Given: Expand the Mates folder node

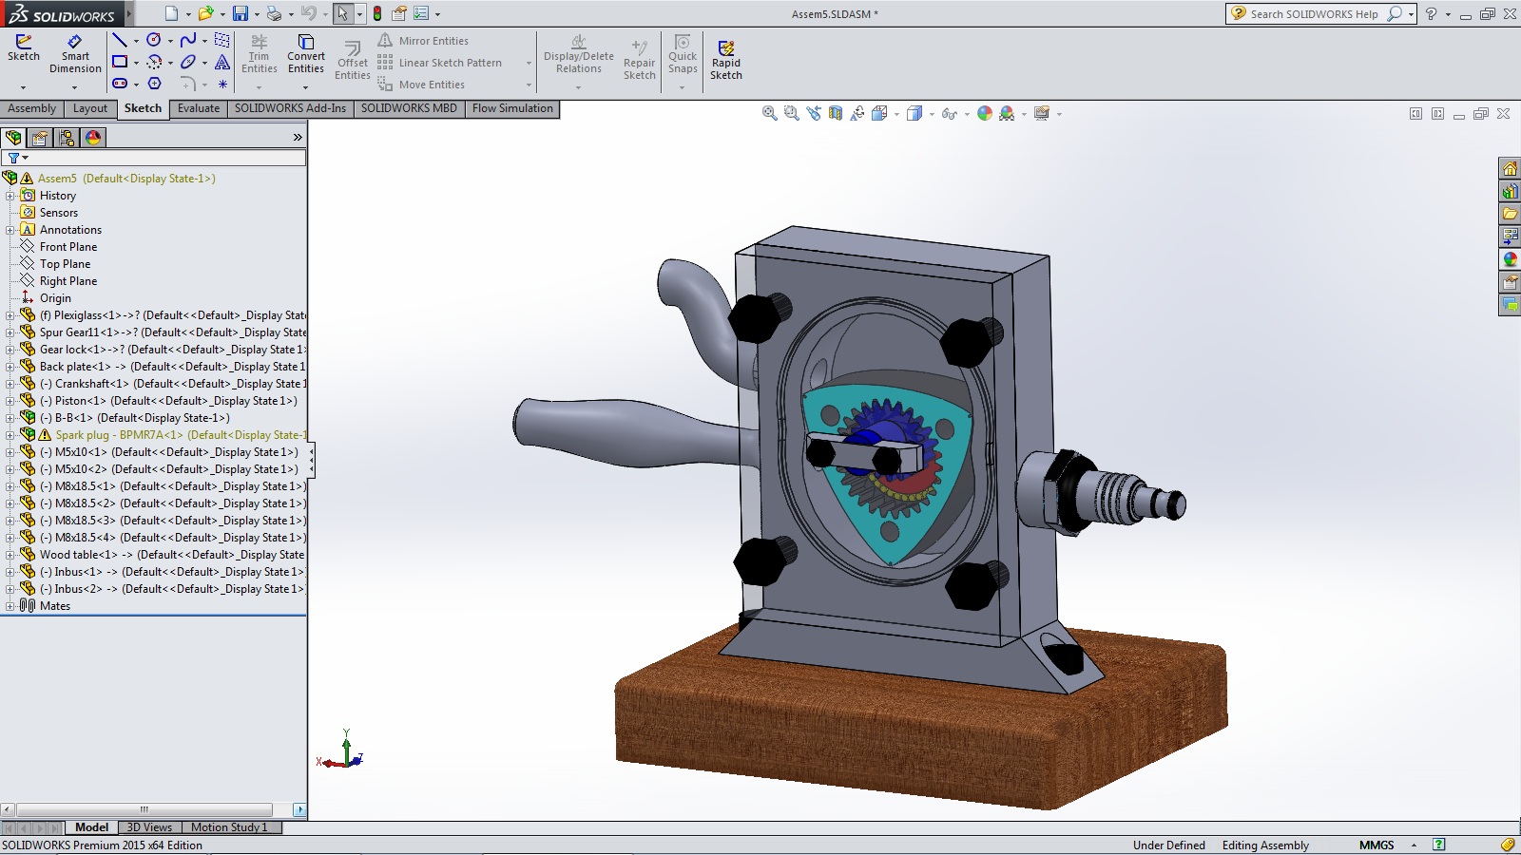Looking at the screenshot, I should (x=10, y=606).
